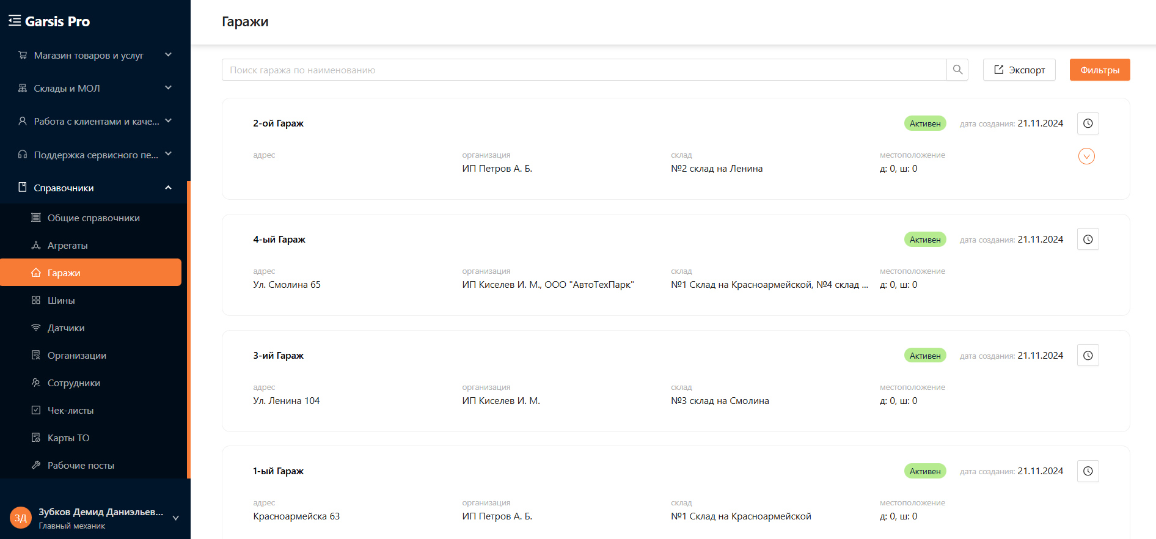Open history clock for 4-ый Гараж
Screen dimensions: 1156x539
coord(1088,240)
